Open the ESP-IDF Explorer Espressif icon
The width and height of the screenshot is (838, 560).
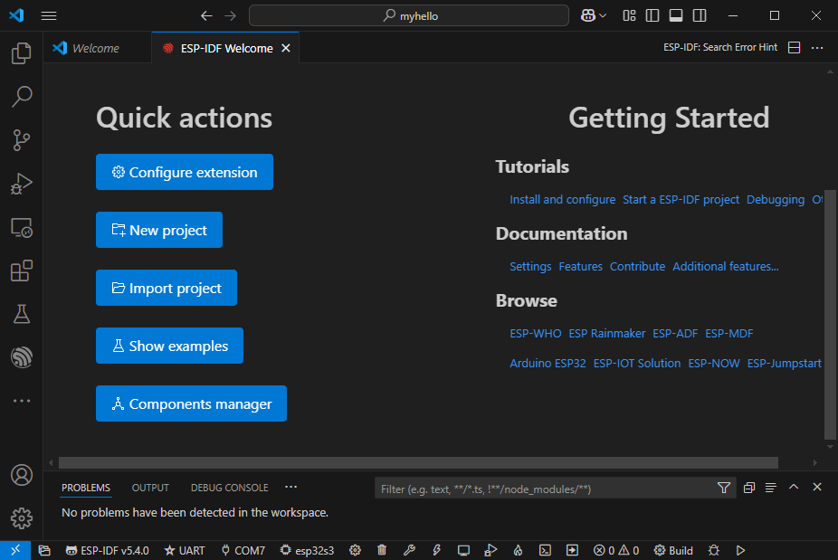(x=22, y=357)
